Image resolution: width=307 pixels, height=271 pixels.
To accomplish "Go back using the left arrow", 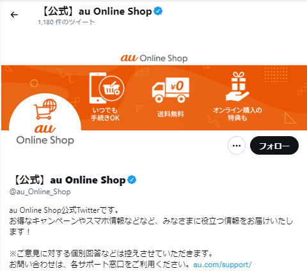I will pos(14,15).
